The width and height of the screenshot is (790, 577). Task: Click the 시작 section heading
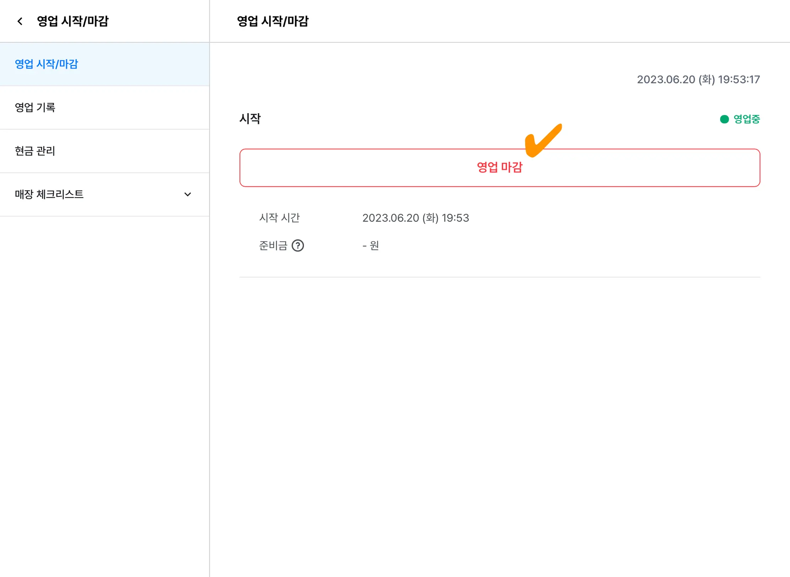tap(250, 119)
